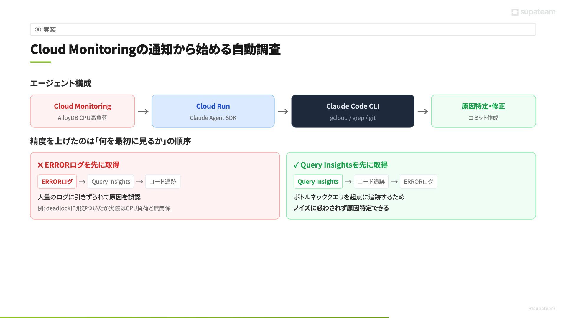The image size is (566, 318).
Task: Click the supateam logo icon
Action: (515, 12)
